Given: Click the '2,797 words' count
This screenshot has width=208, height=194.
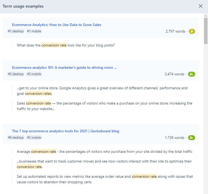Looking at the screenshot, I should tap(175, 32).
